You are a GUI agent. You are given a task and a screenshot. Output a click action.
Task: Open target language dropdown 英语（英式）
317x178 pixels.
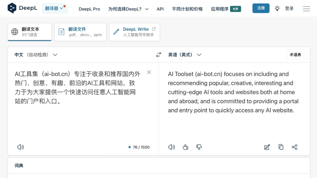[x=185, y=55]
